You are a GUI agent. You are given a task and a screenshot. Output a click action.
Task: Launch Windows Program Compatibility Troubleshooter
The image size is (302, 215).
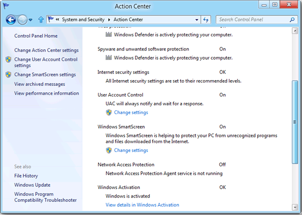click(46, 197)
